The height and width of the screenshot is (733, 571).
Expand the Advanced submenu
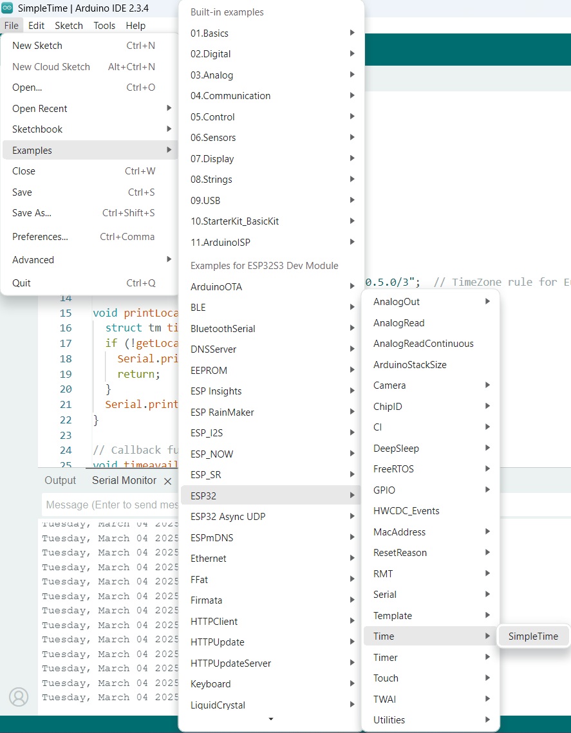click(89, 259)
